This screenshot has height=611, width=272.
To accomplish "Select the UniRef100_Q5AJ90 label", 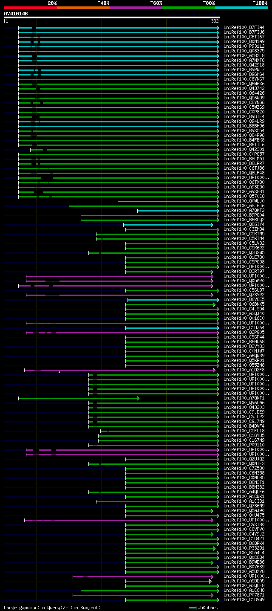I will tap(244, 510).
